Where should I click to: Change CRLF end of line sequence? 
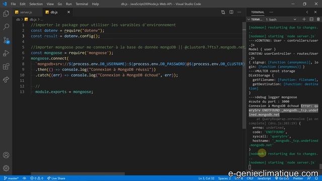click(x=250, y=178)
